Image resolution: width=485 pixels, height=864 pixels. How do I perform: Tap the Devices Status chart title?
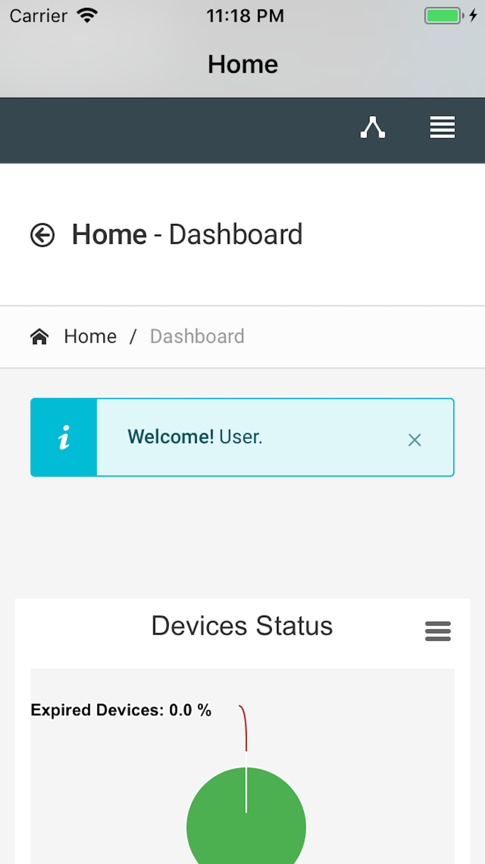coord(242,625)
